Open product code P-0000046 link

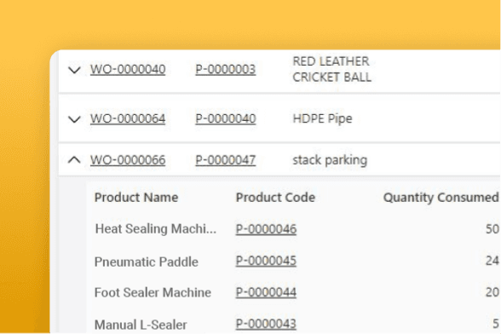266,229
